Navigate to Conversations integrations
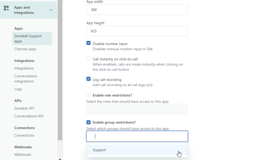The height and width of the screenshot is (160, 260). 26,78
